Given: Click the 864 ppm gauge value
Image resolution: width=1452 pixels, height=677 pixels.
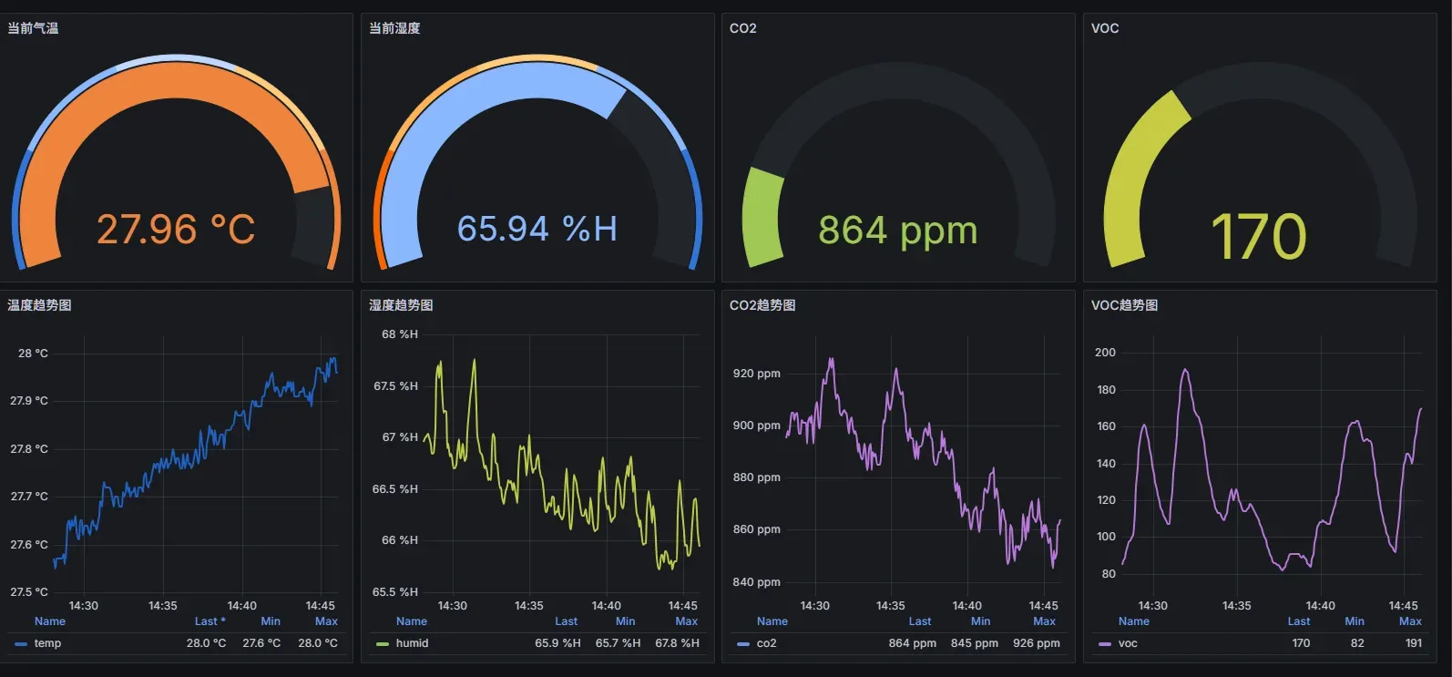Looking at the screenshot, I should (897, 231).
